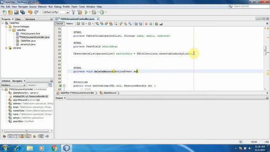Toggle Show Fields filter in Navigator
Screen dimensions: 270x152
click(x=10, y=136)
